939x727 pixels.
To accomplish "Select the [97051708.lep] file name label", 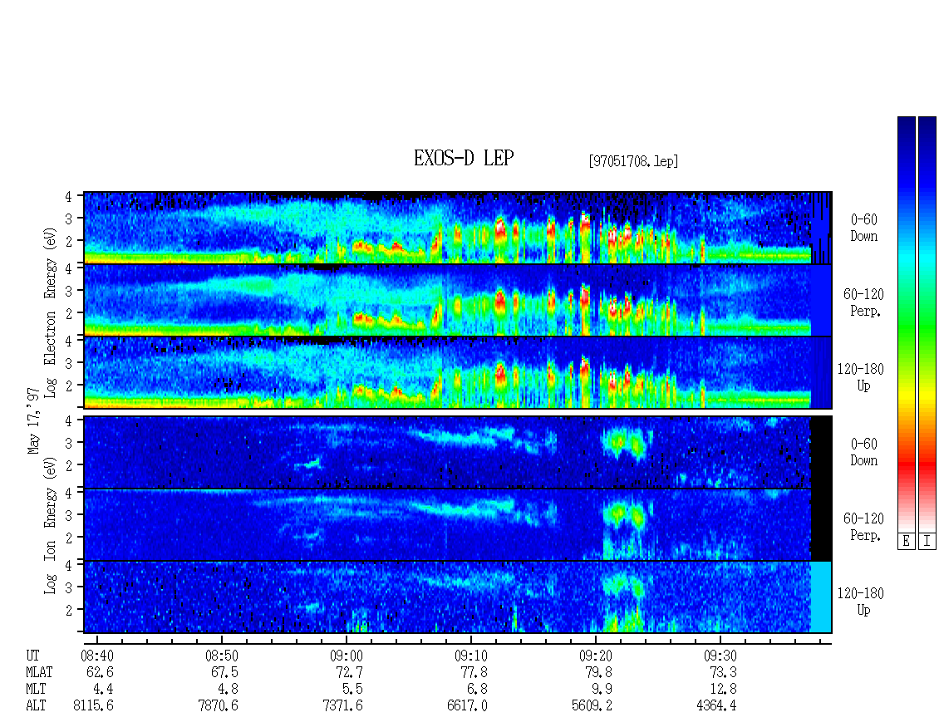I will click(x=633, y=161).
